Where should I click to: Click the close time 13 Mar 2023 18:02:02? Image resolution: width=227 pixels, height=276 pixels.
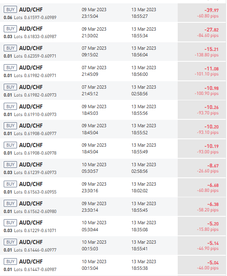144,187
